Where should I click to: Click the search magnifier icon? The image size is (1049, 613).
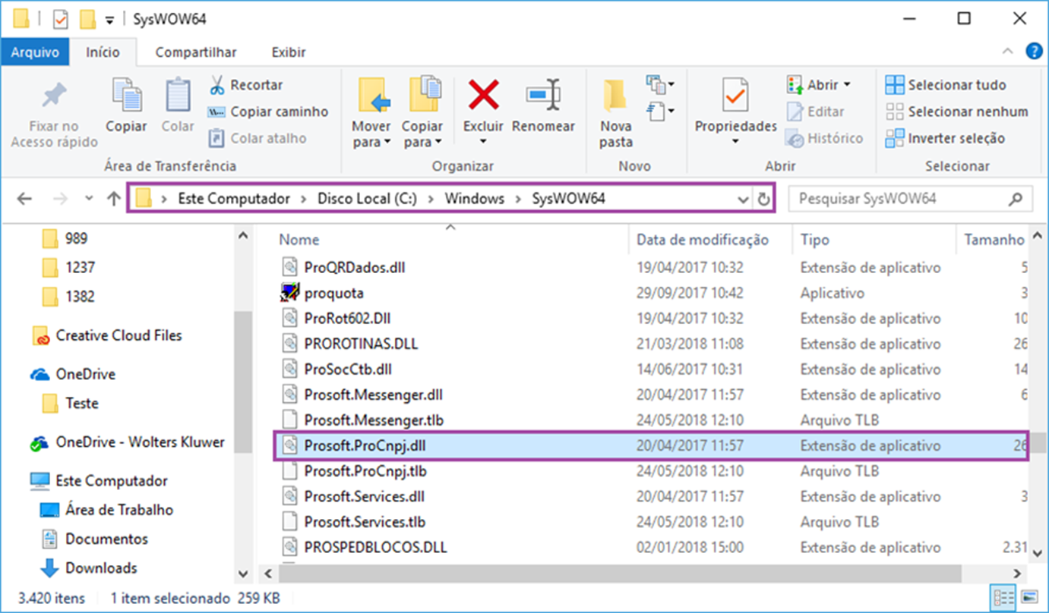coord(1015,200)
